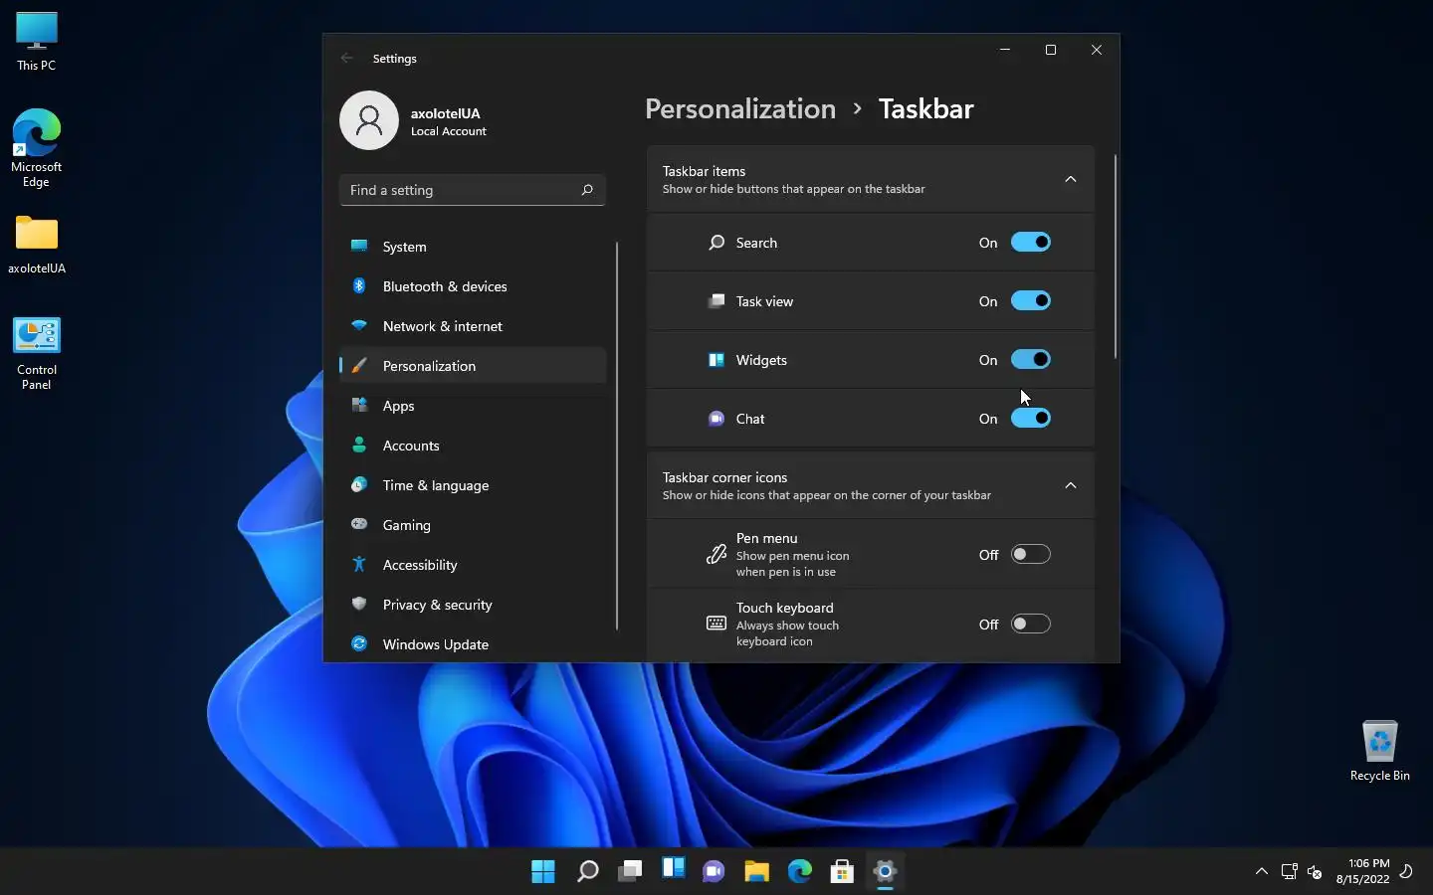Click the Find a setting search box
Screen dimensions: 1433x895
pos(473,190)
